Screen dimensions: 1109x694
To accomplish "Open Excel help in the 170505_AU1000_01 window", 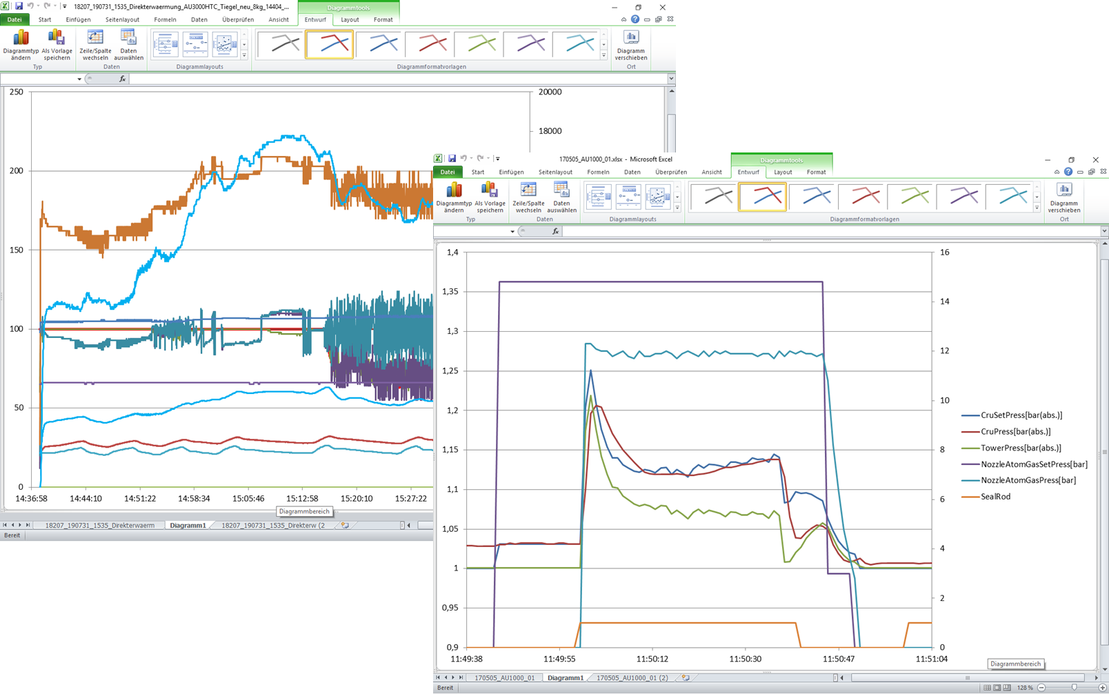I will coord(1068,172).
